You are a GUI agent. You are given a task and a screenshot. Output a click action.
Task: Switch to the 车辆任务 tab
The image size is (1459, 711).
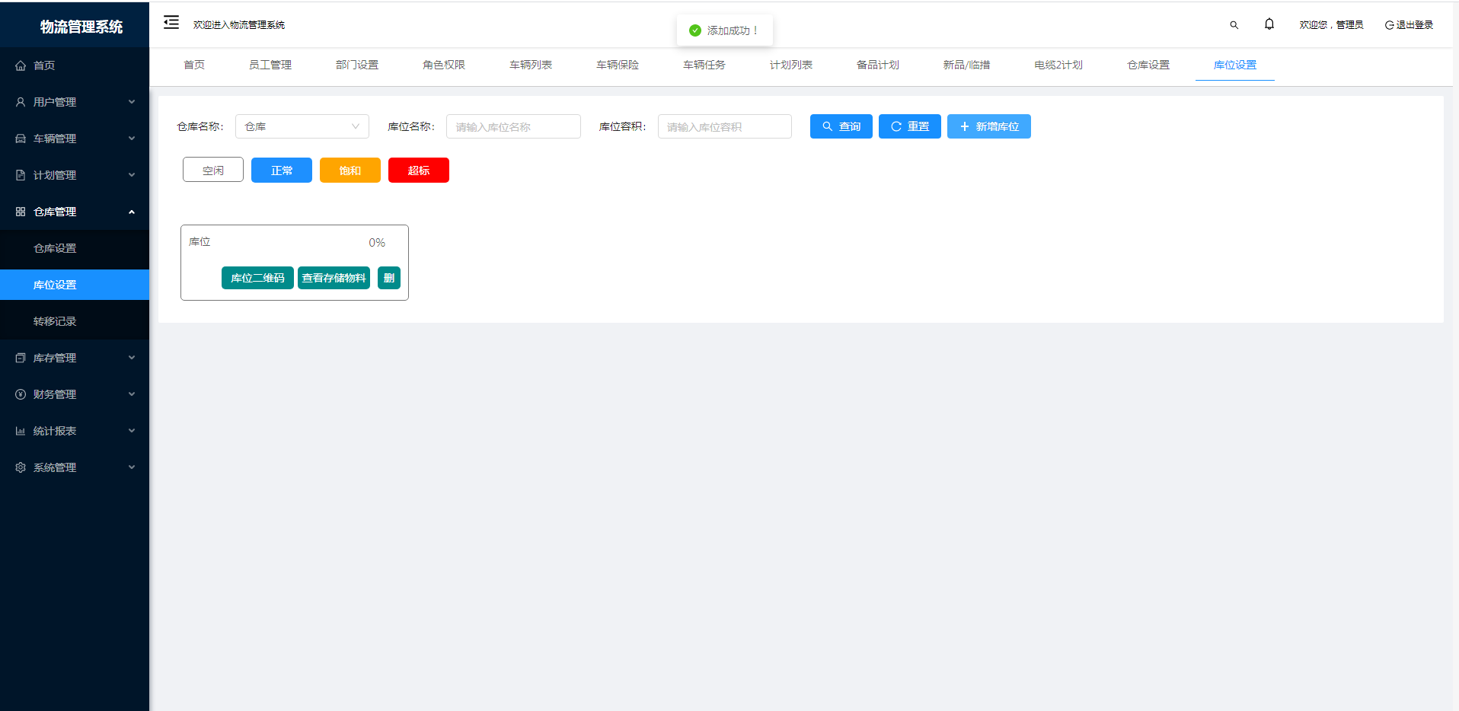[x=704, y=65]
